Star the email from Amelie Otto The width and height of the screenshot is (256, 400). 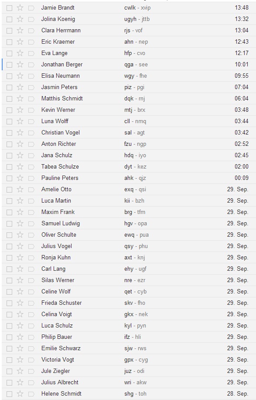pos(20,190)
